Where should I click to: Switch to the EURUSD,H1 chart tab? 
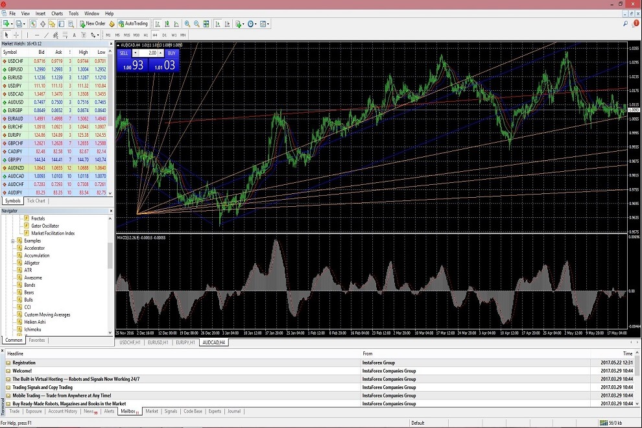[158, 342]
